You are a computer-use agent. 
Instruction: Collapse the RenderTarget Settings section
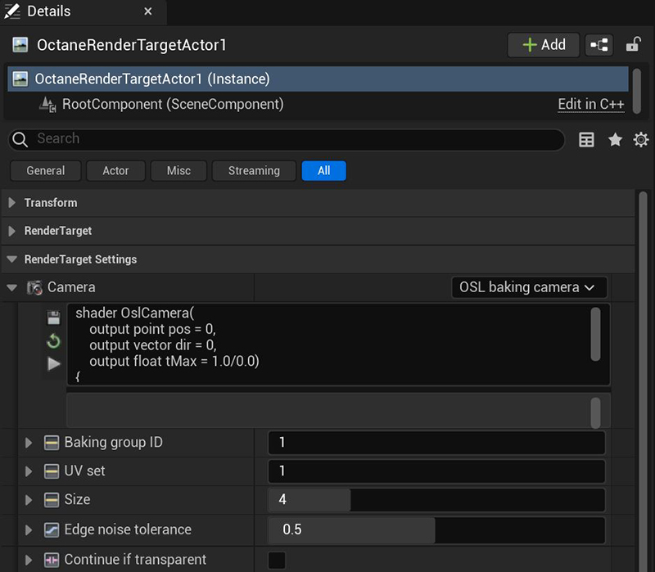click(x=11, y=259)
